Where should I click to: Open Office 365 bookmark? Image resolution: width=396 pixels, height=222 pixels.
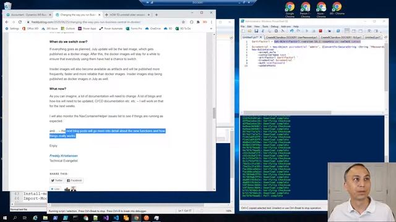(30, 29)
